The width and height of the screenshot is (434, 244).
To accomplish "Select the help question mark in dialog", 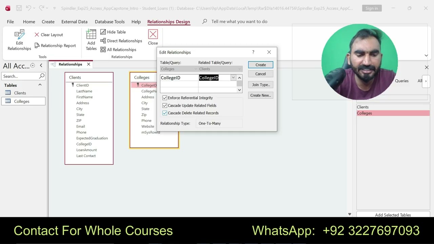I will (253, 52).
